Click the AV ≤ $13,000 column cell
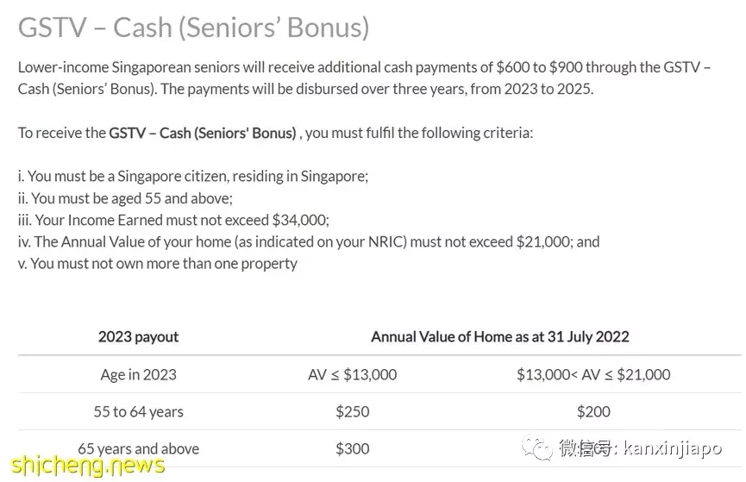Viewport: 746px width, 482px height. coord(353,375)
